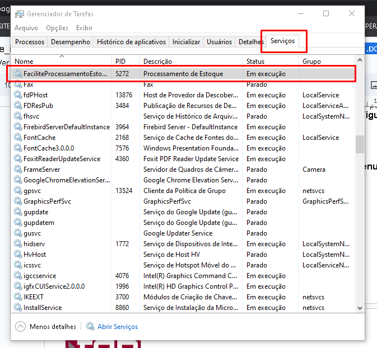Sort by Grupo column header

(327, 61)
